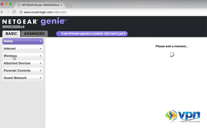Click the arrow on the Internet row

coord(41,49)
